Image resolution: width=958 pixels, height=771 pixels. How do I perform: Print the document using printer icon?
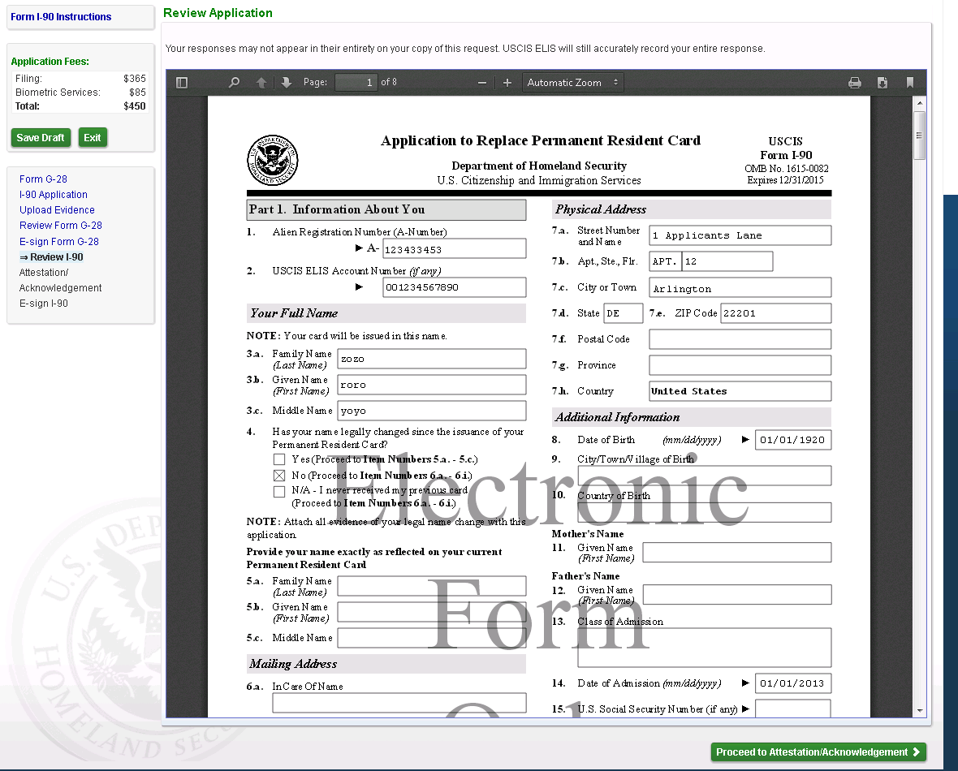pos(854,82)
